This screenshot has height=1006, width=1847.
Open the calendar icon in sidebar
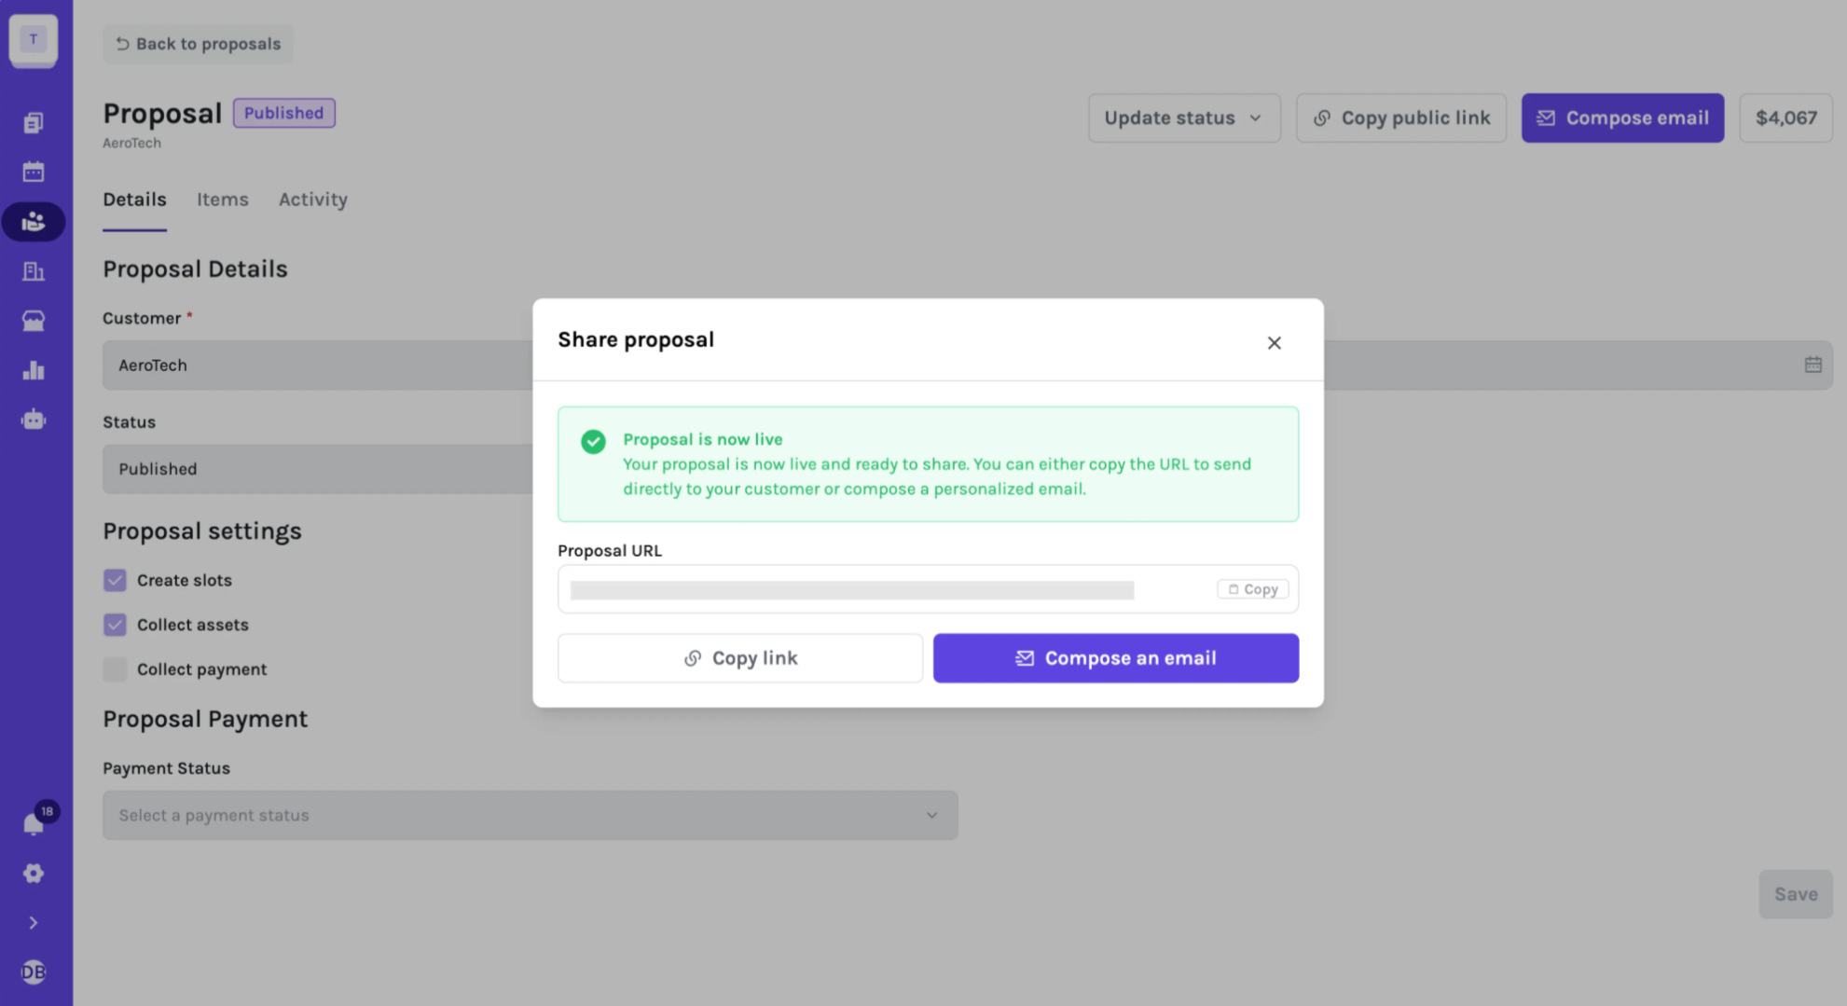[x=34, y=172]
